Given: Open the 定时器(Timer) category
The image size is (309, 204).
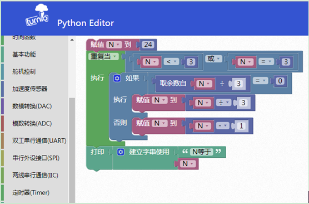Looking at the screenshot, I should pos(31,192).
